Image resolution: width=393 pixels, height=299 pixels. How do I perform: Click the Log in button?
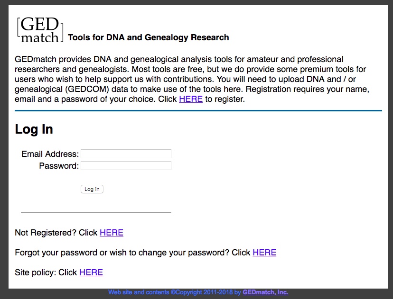pyautogui.click(x=92, y=189)
